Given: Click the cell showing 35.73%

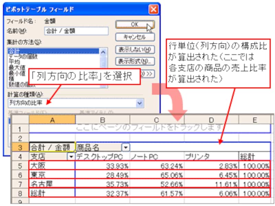Looking at the screenshot, I should [x=102, y=184].
